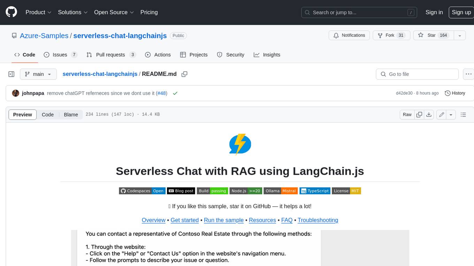Open the more file actions menu
This screenshot has height=266, width=474.
click(x=469, y=74)
